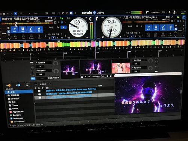
Task: Toggle the first video effect ON, left side
Action: click(x=40, y=66)
